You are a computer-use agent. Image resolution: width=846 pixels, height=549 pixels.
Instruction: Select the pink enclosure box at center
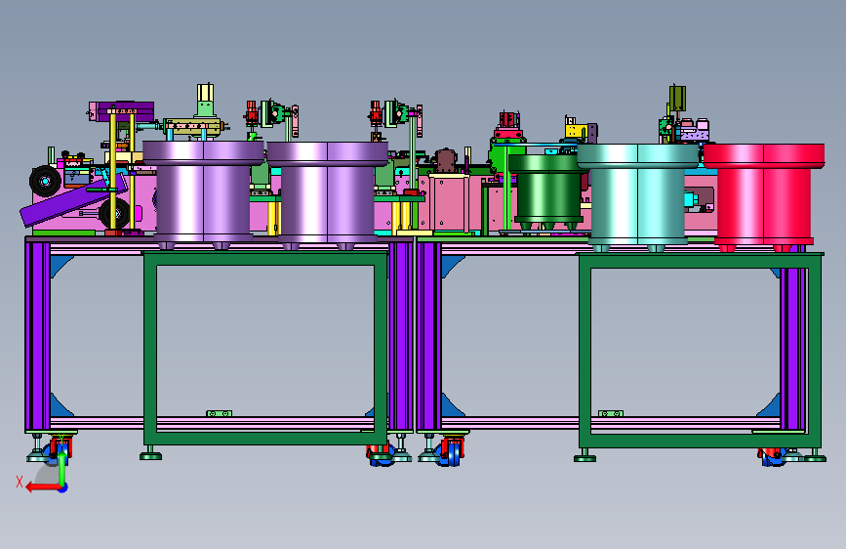449,203
